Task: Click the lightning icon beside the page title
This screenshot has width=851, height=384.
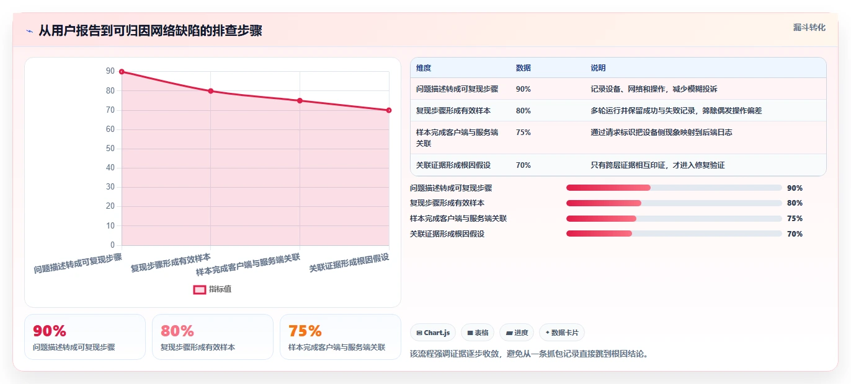Action: [29, 31]
